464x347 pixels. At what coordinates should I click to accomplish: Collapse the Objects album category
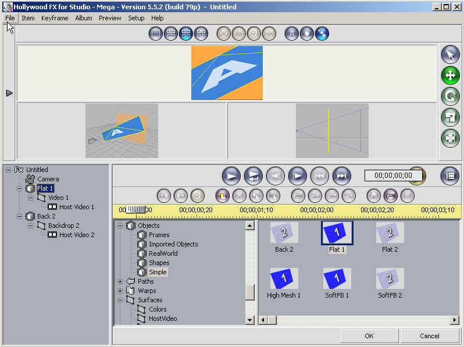coord(120,226)
